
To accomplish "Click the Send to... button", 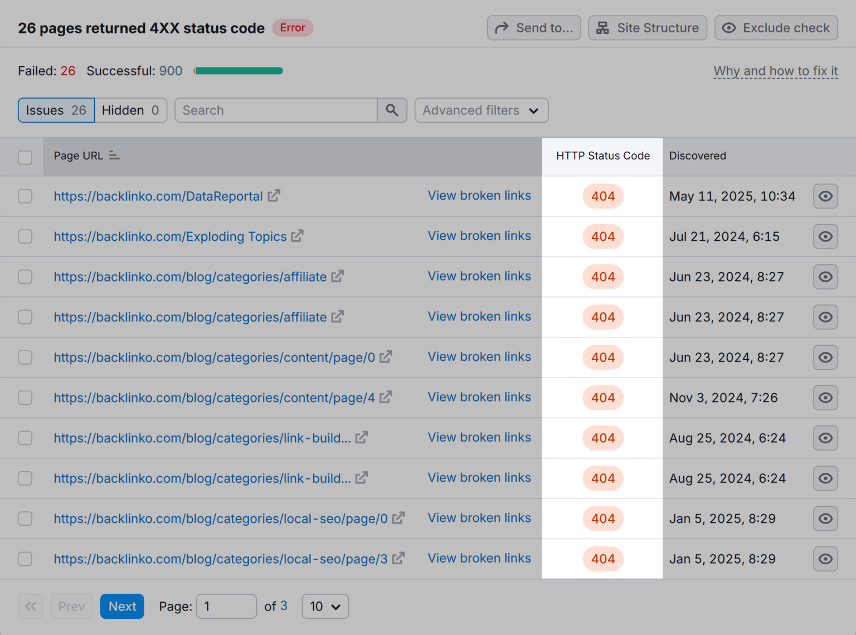I will click(x=534, y=28).
